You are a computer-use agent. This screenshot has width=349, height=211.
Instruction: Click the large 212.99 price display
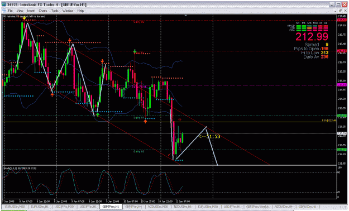312,37
